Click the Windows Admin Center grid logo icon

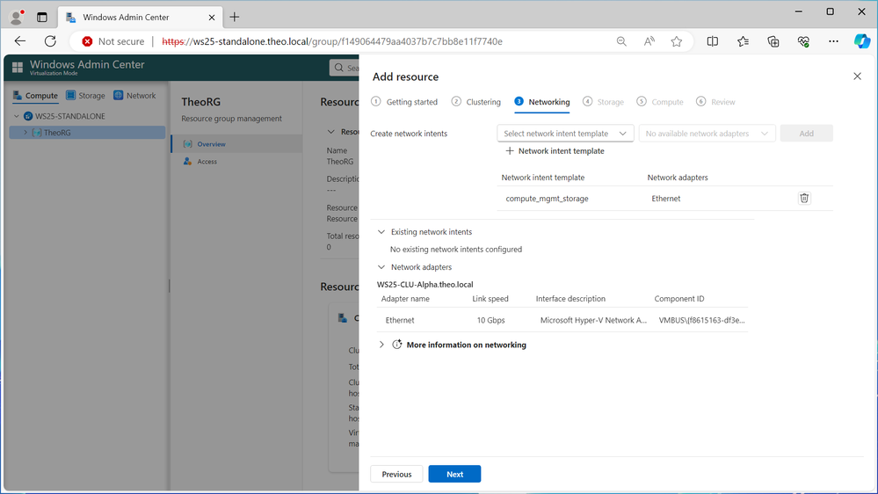point(18,68)
